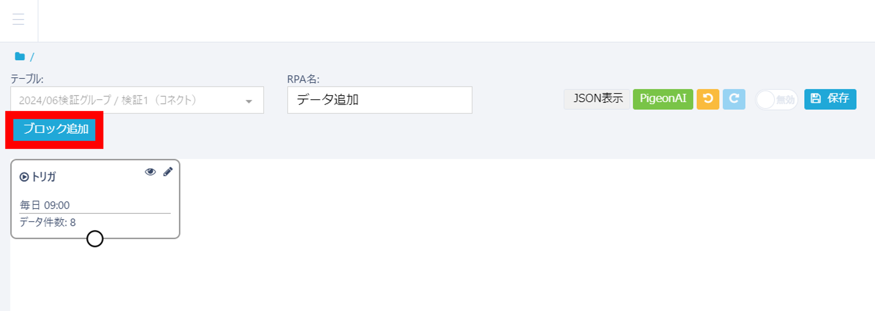The width and height of the screenshot is (875, 311).
Task: Open トリガ preview with the eye icon
Action: [x=151, y=172]
